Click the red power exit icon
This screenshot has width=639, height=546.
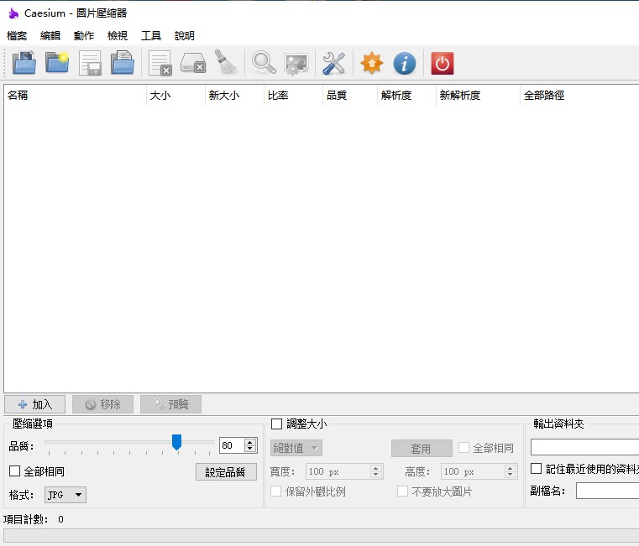click(442, 63)
